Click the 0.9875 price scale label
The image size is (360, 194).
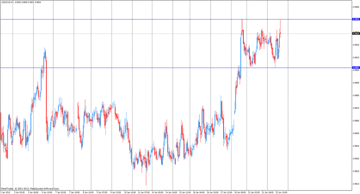pyautogui.click(x=356, y=108)
